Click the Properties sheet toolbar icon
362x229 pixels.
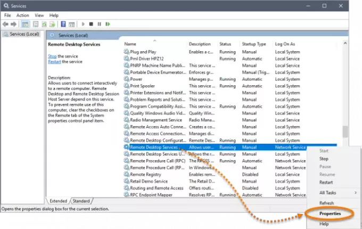pos(36,24)
